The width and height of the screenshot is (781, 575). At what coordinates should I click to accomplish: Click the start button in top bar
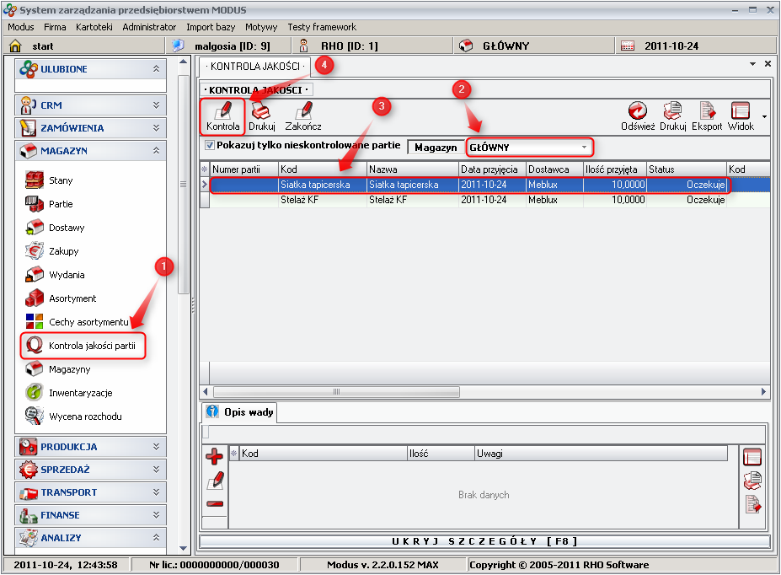click(42, 46)
